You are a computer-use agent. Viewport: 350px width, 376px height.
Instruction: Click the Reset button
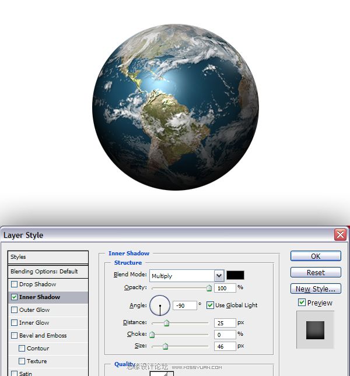[316, 272]
